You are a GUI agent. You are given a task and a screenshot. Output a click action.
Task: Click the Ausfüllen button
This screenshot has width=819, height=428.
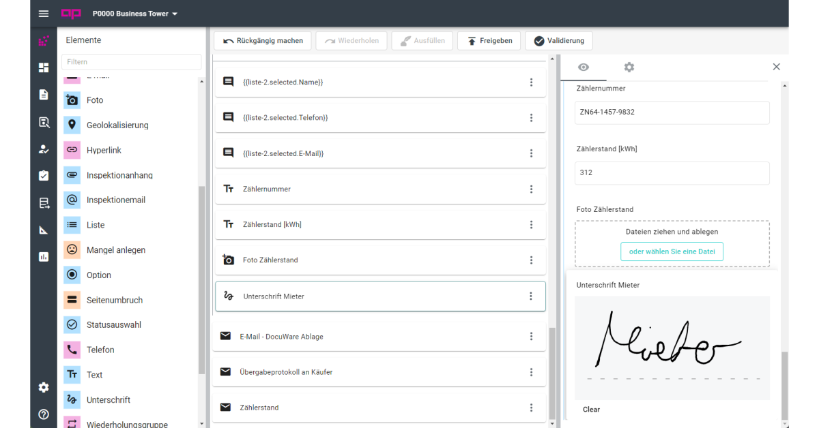(422, 41)
